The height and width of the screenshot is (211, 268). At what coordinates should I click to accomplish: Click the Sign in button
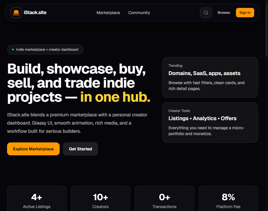pos(245,13)
